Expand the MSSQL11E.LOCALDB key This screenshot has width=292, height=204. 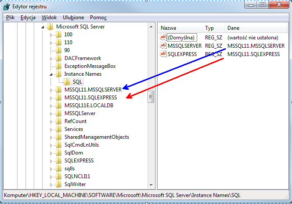pos(51,106)
